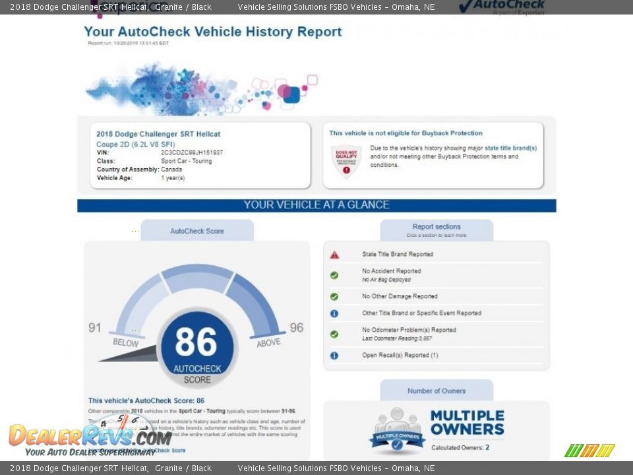Open the AutoCheck Score tab
Viewport: 633px width, 475px height.
(197, 231)
